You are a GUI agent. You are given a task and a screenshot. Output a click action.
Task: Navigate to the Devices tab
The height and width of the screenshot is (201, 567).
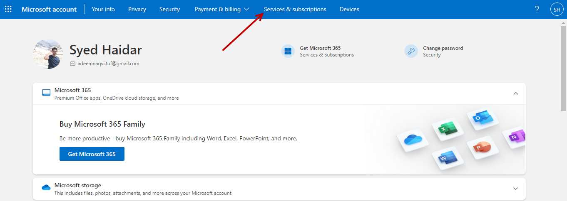349,9
